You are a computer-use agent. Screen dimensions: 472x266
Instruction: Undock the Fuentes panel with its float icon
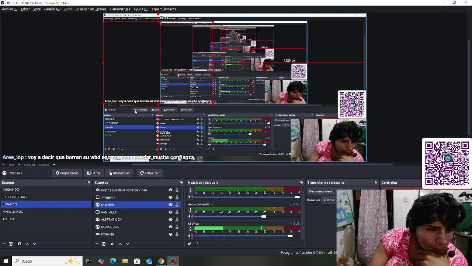coord(181,183)
